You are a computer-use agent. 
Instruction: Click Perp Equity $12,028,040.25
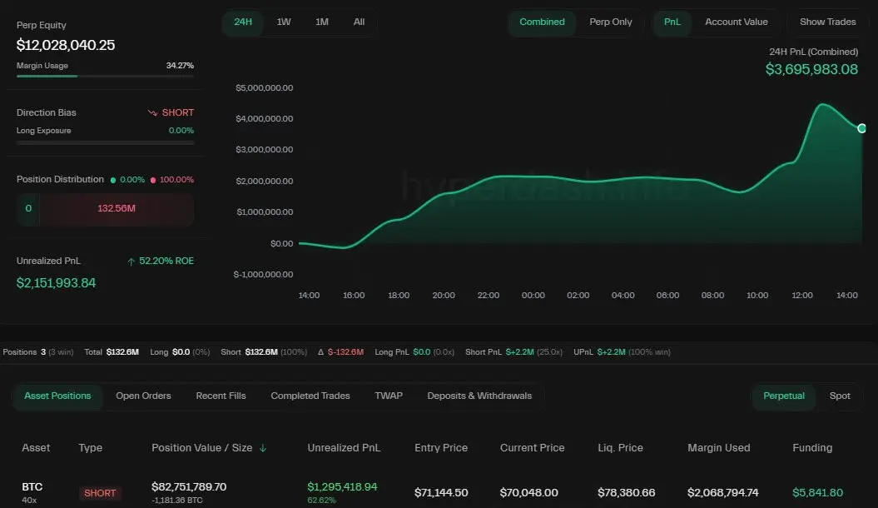[66, 45]
